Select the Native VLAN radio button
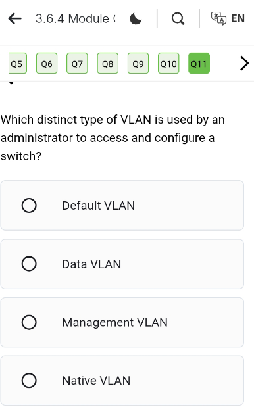Screen dimensions: 254x407 [x=29, y=381]
